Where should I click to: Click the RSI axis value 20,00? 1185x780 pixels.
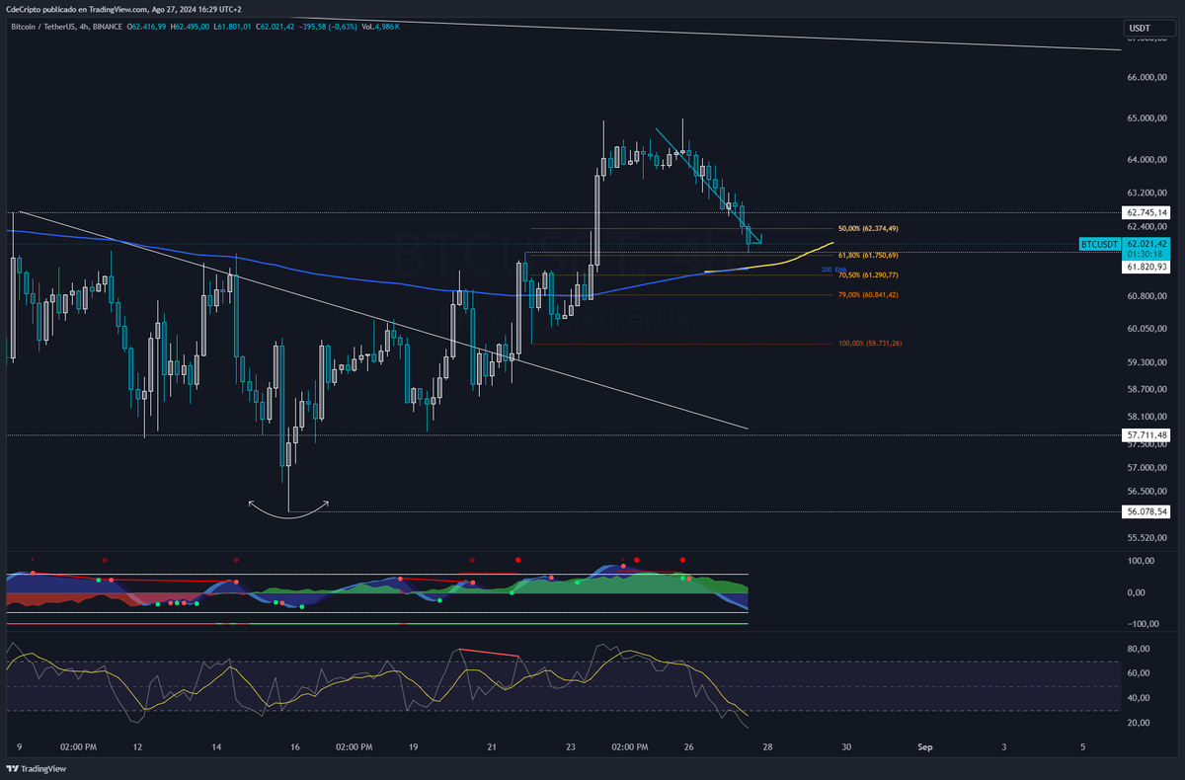coord(1139,723)
